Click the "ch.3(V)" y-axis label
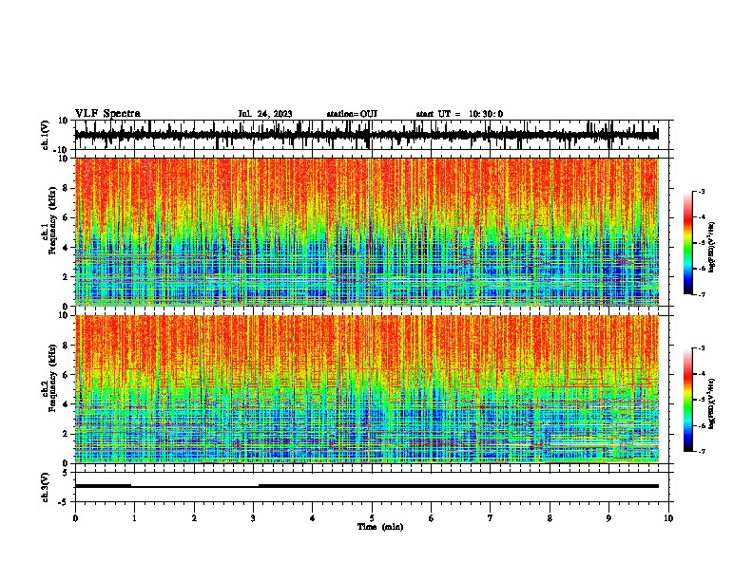 tap(46, 487)
